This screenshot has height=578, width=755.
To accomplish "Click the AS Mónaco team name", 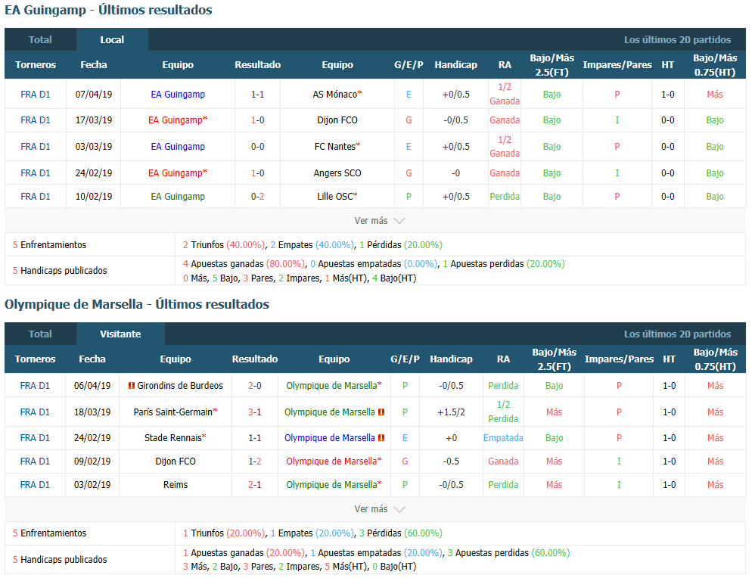I will [x=335, y=95].
